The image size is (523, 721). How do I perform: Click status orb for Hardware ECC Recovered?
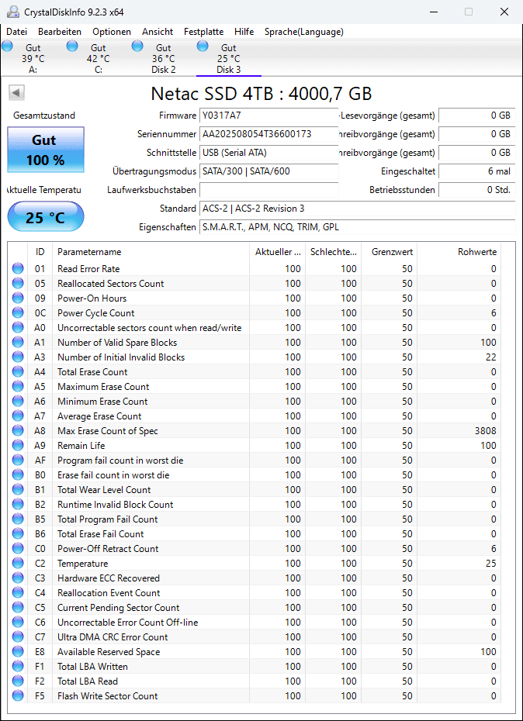(18, 578)
